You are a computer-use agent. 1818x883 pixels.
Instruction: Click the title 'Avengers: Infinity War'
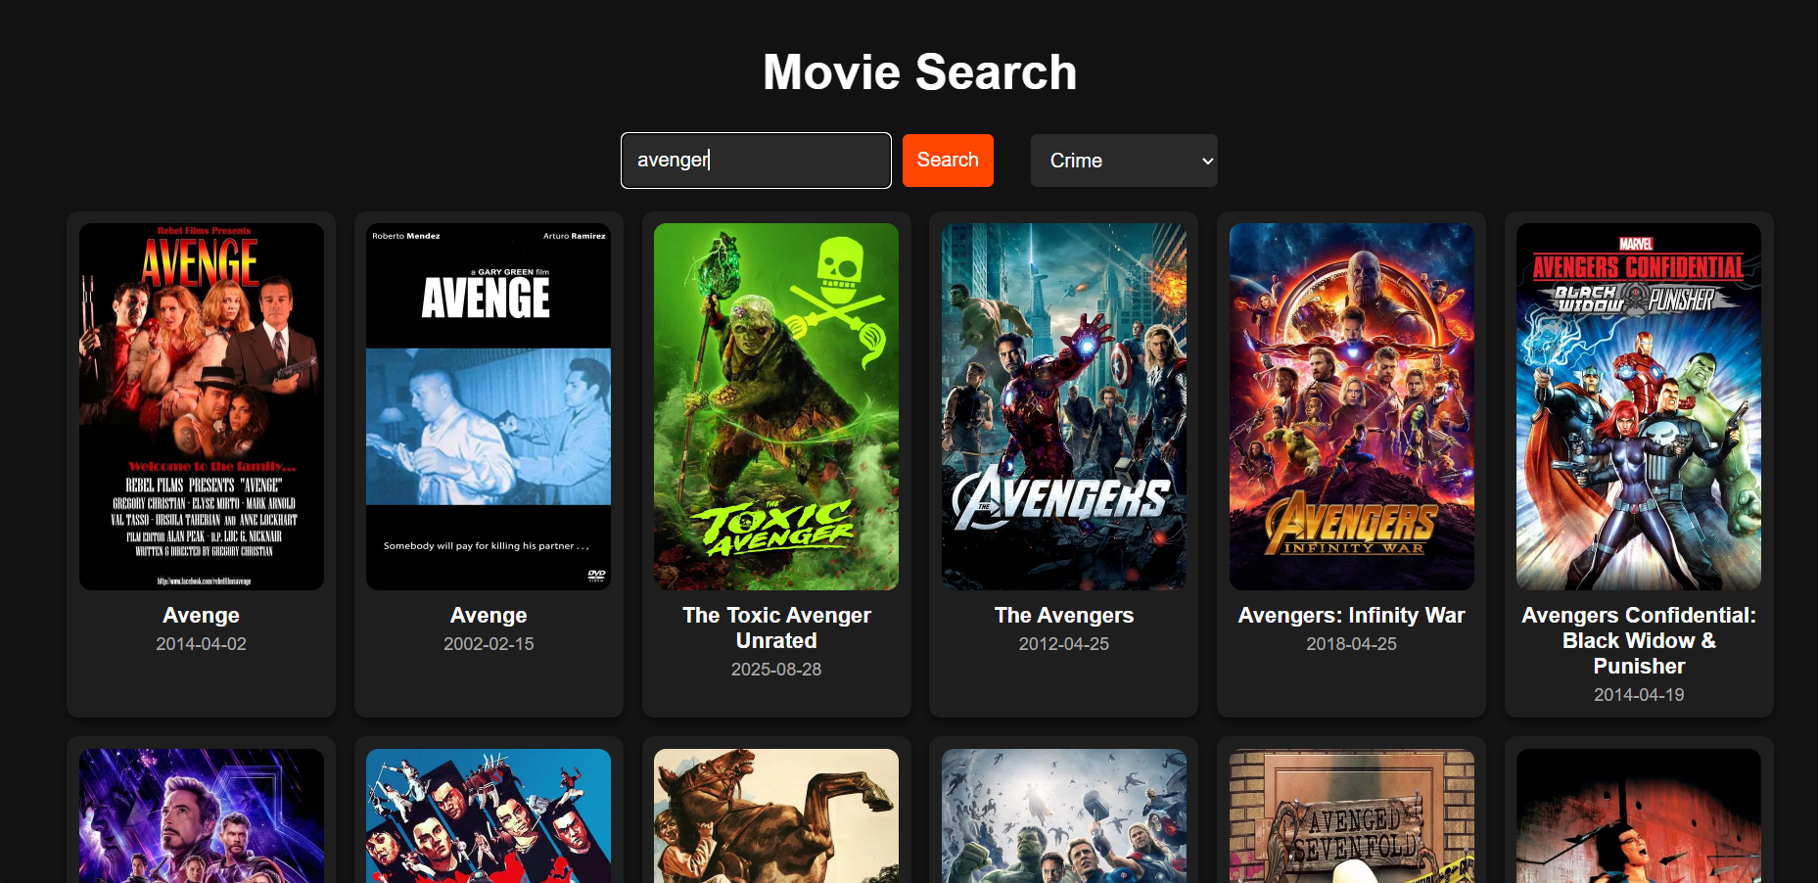1352,616
